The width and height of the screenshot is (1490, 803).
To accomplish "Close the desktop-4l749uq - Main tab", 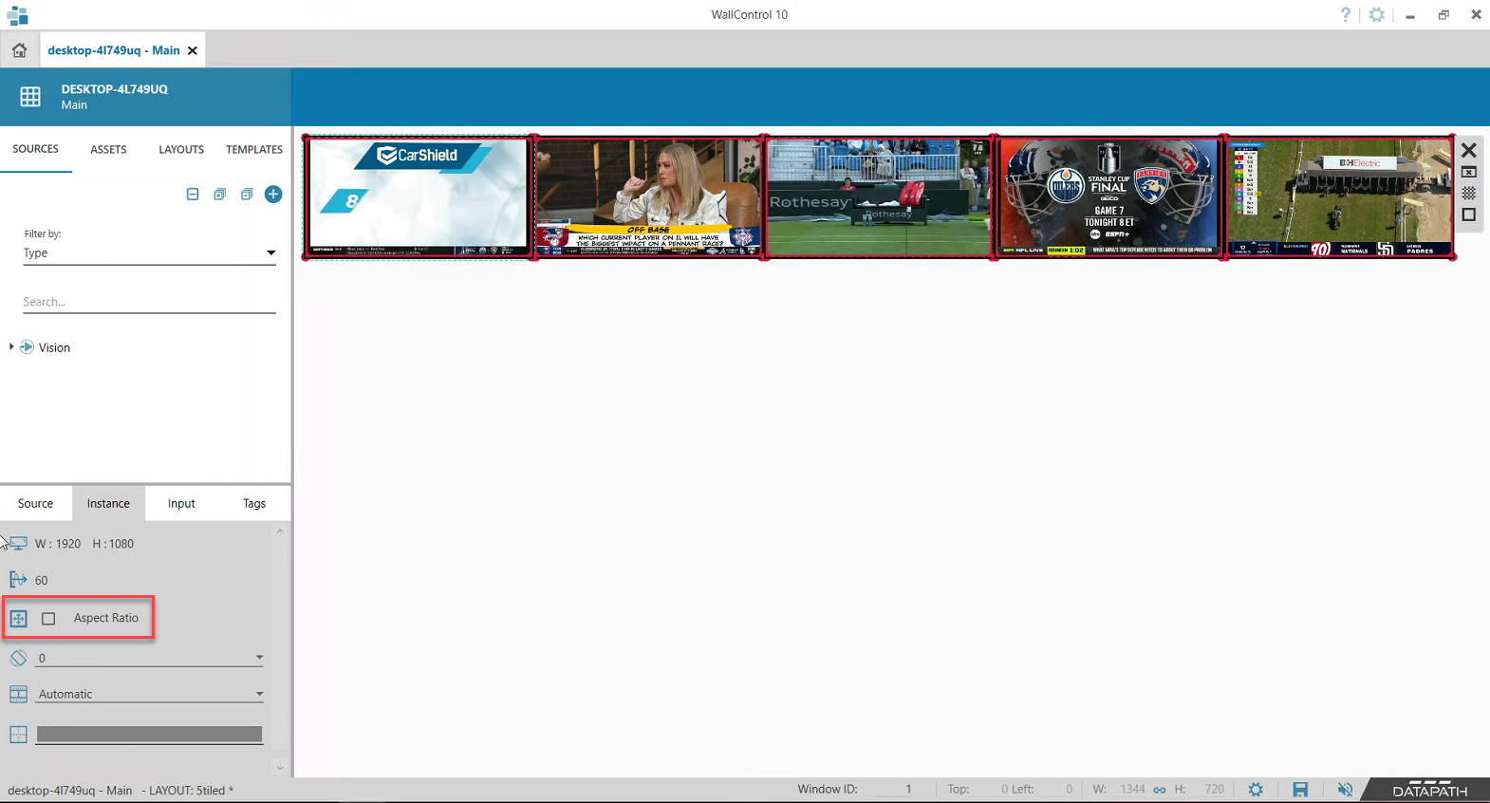I will pyautogui.click(x=193, y=50).
